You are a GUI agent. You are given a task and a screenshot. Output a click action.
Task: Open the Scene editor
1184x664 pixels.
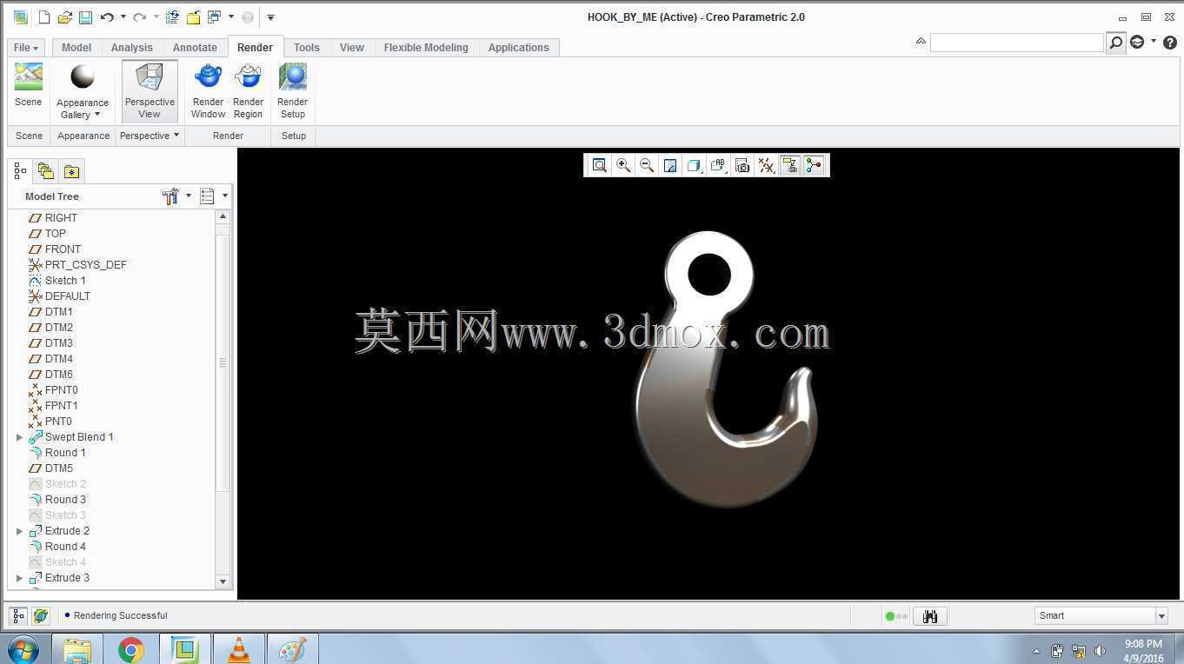click(x=28, y=85)
